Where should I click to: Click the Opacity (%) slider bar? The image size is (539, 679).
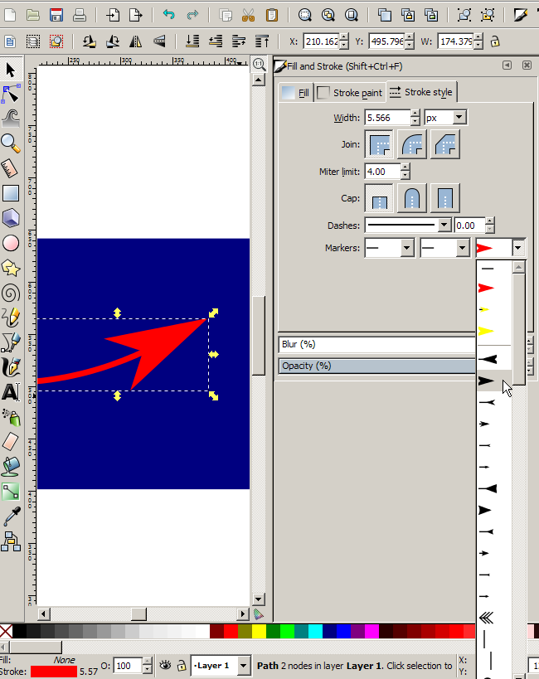pos(377,366)
